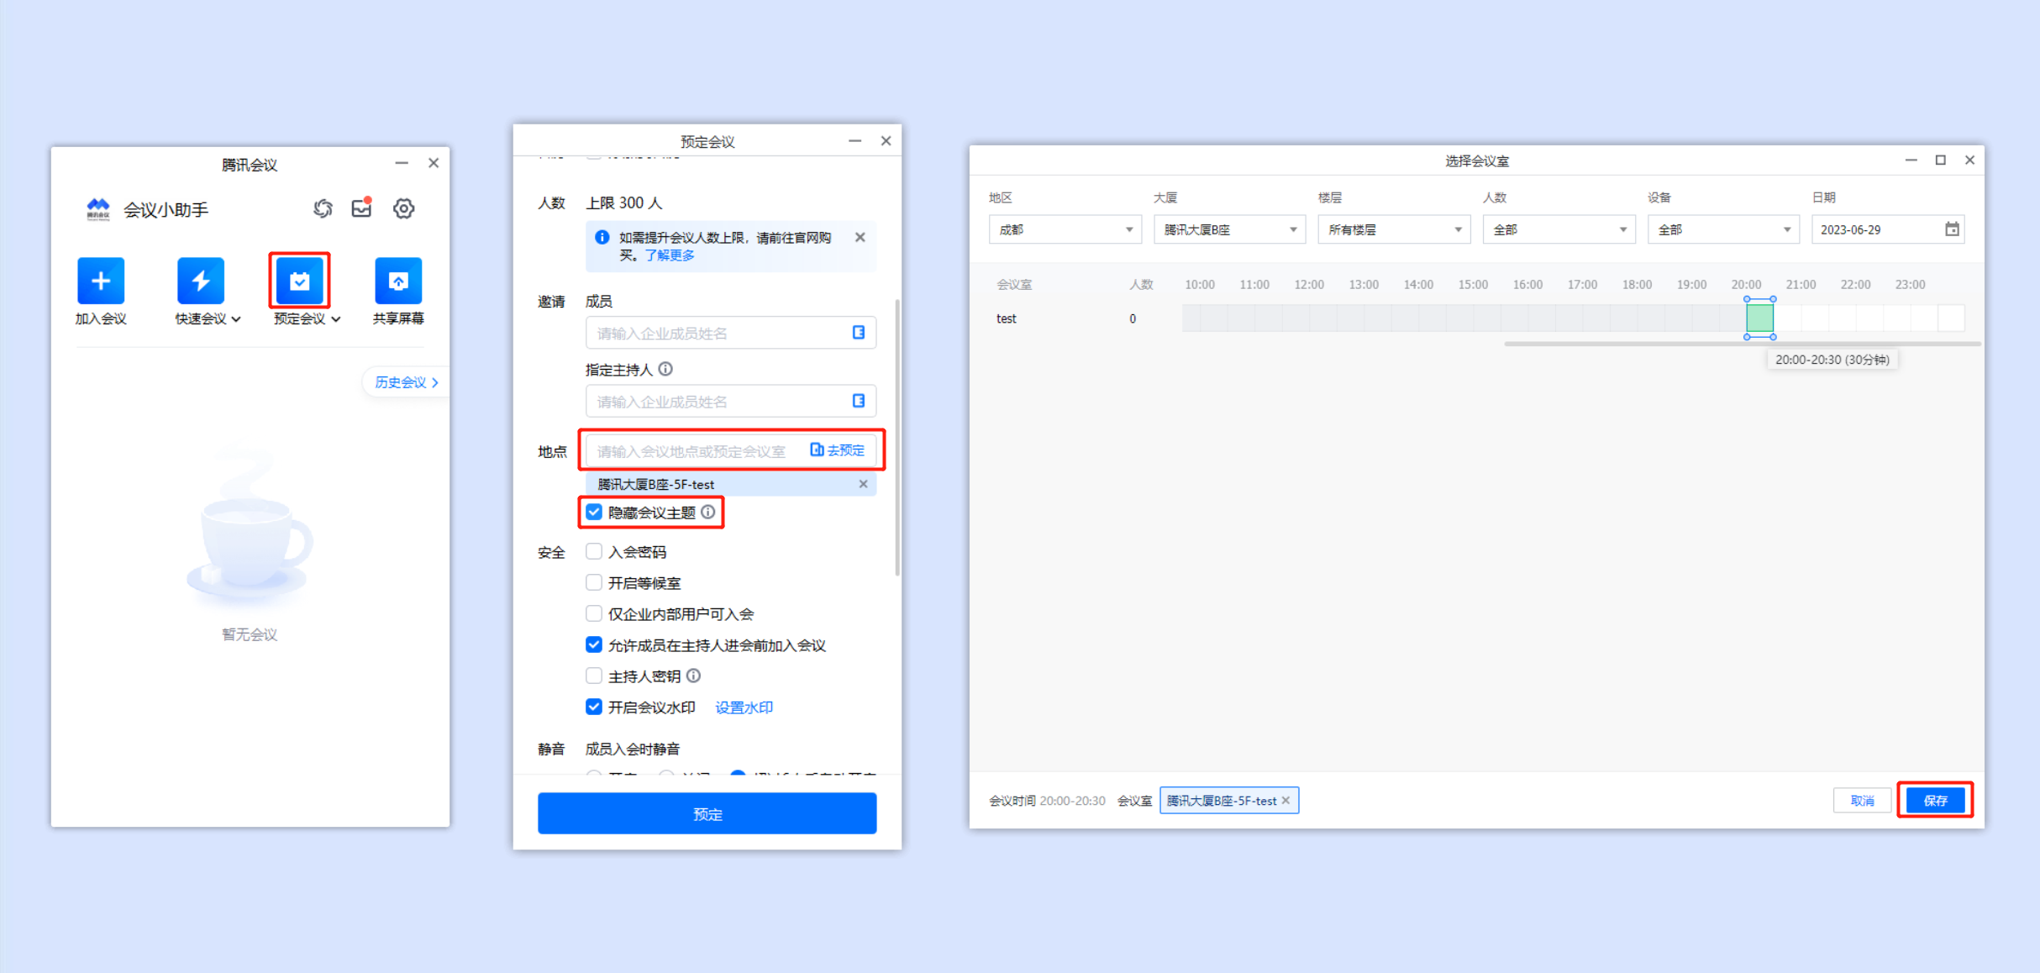Click the horizontal scrollbar under the room timeline

[1743, 344]
